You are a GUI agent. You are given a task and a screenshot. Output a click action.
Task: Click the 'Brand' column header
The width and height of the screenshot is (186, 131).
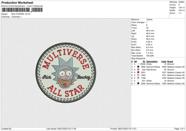[170, 61]
